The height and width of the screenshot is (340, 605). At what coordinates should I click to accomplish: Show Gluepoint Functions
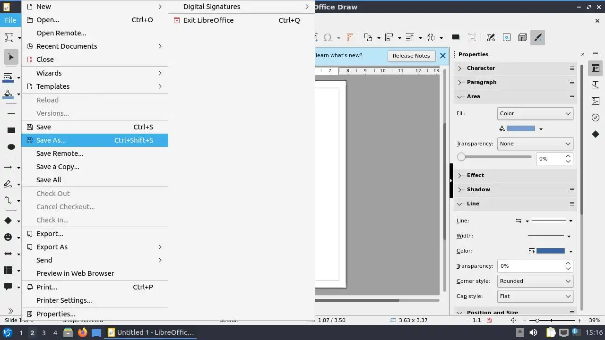[x=507, y=37]
